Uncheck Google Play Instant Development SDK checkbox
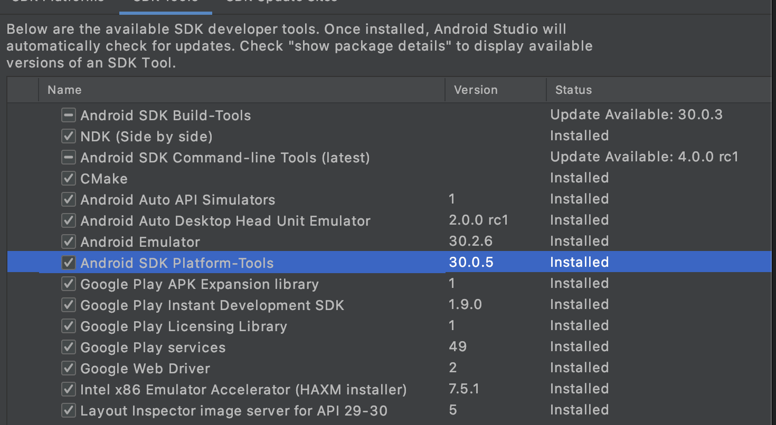 pyautogui.click(x=68, y=305)
